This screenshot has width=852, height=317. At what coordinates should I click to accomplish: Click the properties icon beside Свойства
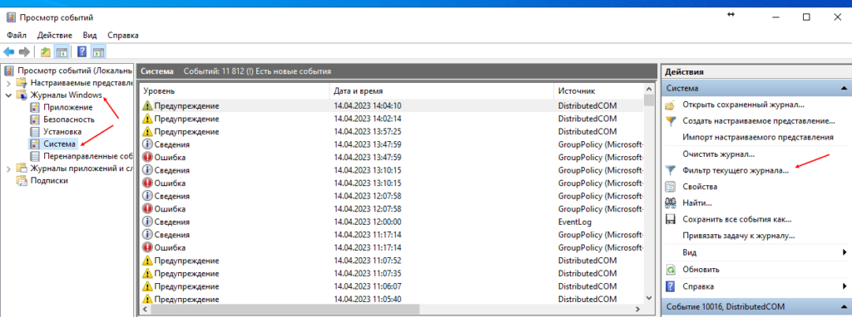pos(671,187)
